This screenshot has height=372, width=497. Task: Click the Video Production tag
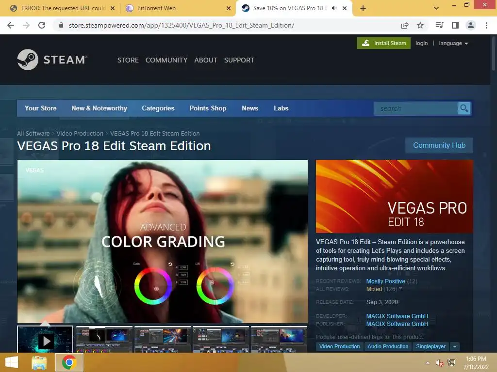click(x=339, y=346)
